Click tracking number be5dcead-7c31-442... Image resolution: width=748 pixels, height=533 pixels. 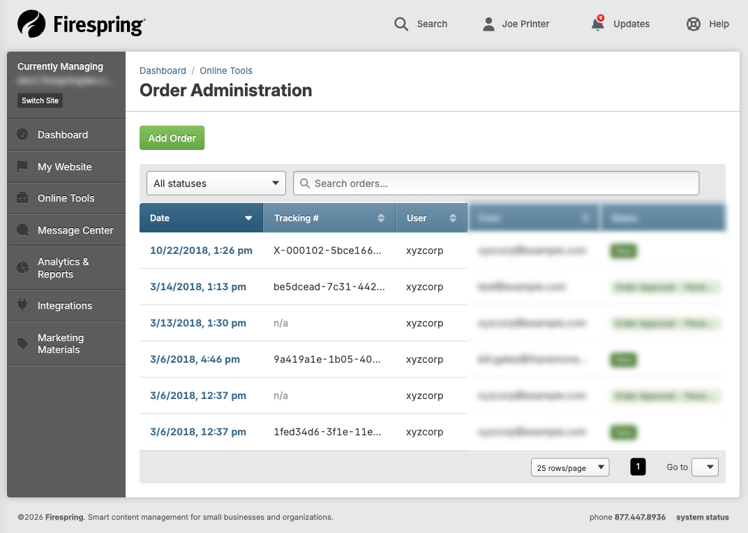tap(329, 287)
